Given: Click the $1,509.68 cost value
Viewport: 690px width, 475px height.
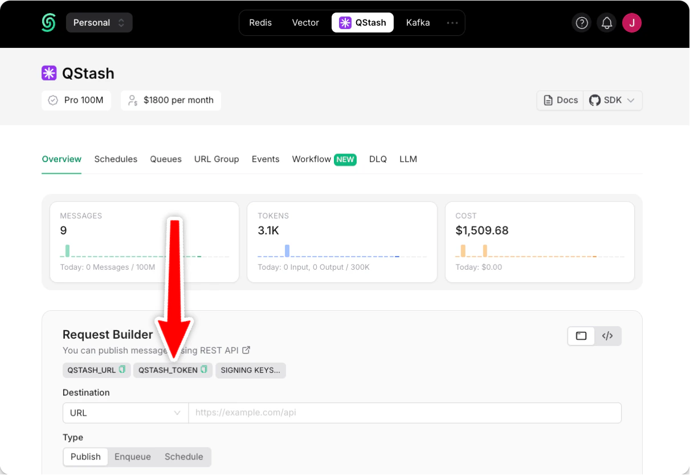Looking at the screenshot, I should coord(482,230).
